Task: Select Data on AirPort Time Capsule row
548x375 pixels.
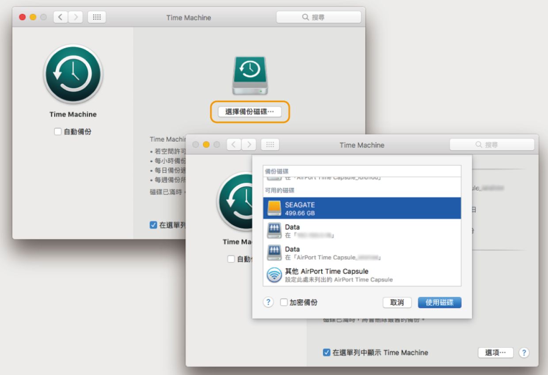Action: 362,253
